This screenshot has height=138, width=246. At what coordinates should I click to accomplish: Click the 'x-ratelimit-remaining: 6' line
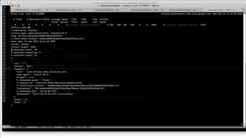point(26,53)
